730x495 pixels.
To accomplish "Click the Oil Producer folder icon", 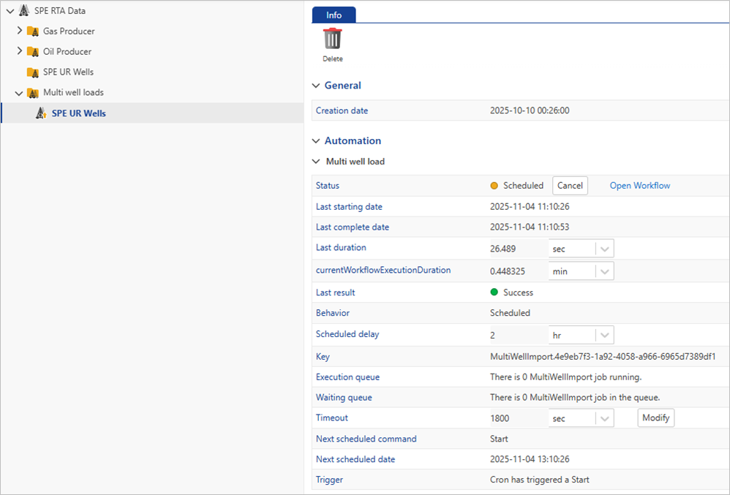I will click(32, 52).
